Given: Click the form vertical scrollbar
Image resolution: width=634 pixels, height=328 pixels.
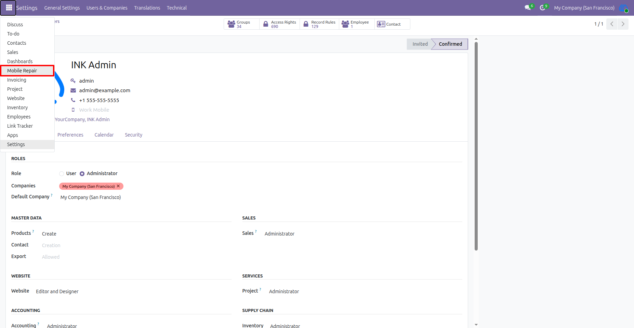Looking at the screenshot, I should 476,147.
